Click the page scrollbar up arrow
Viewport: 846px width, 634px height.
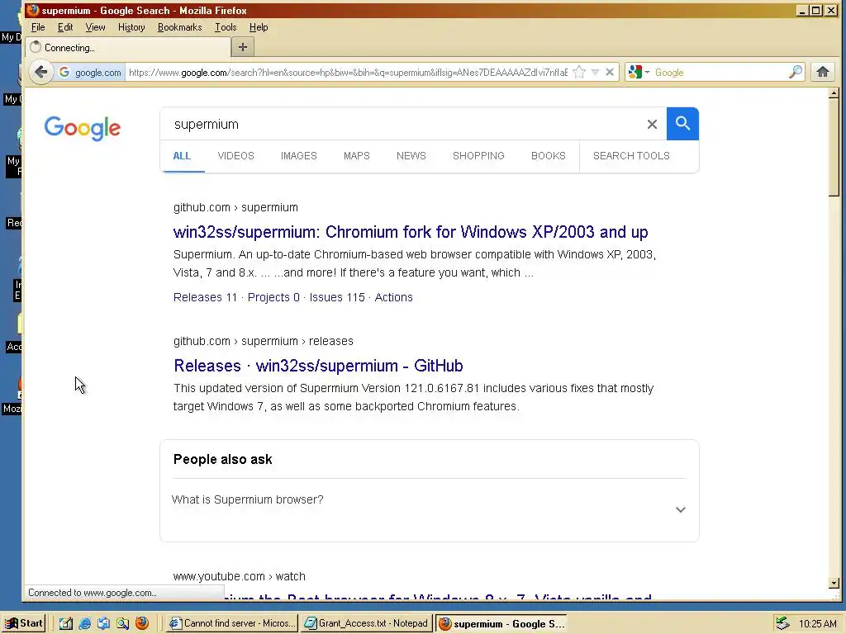(x=834, y=93)
